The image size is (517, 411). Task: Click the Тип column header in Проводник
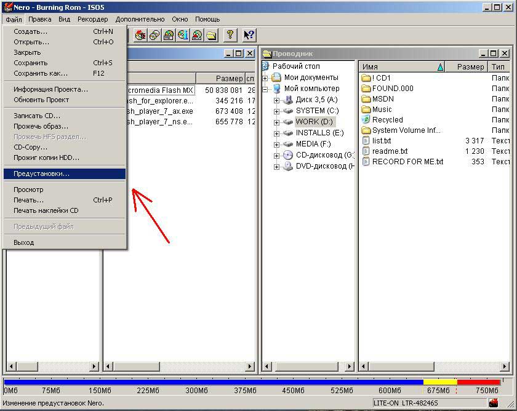click(x=499, y=67)
